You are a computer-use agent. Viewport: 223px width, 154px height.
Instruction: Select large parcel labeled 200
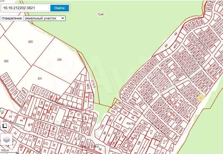[59, 60]
